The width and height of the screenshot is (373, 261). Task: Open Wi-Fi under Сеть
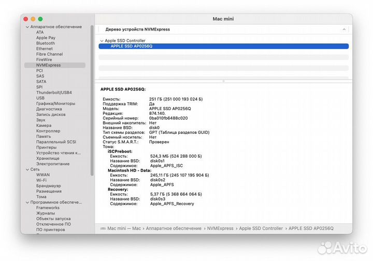41,180
